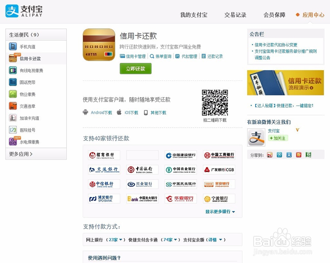
Task: Open the 其他下载 link
Action: [x=158, y=113]
